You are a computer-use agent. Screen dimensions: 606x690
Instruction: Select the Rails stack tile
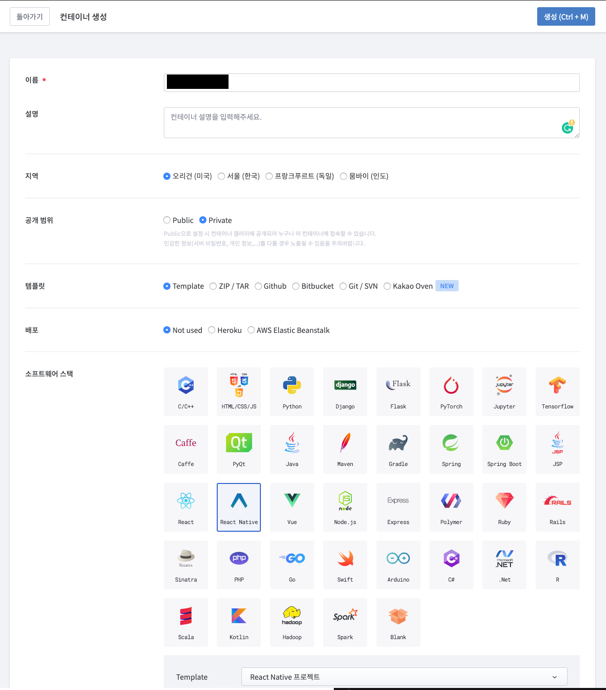(558, 507)
